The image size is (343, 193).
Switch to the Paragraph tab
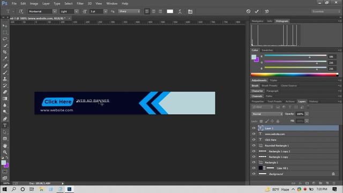point(272,91)
